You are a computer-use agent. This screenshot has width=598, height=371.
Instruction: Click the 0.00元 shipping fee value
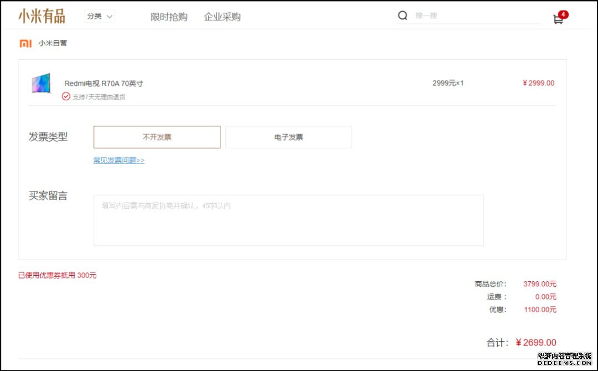coord(546,297)
